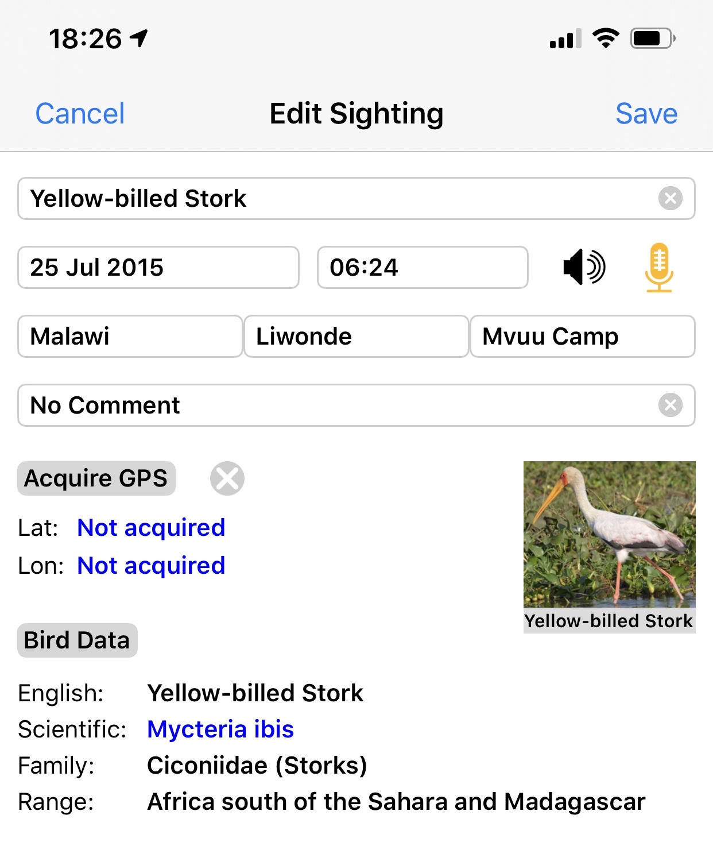
Task: Clear the No Comment field
Action: tap(670, 405)
